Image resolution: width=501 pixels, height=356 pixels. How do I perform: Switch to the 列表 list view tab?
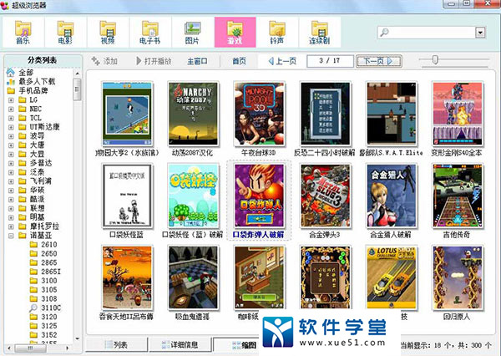tap(117, 345)
